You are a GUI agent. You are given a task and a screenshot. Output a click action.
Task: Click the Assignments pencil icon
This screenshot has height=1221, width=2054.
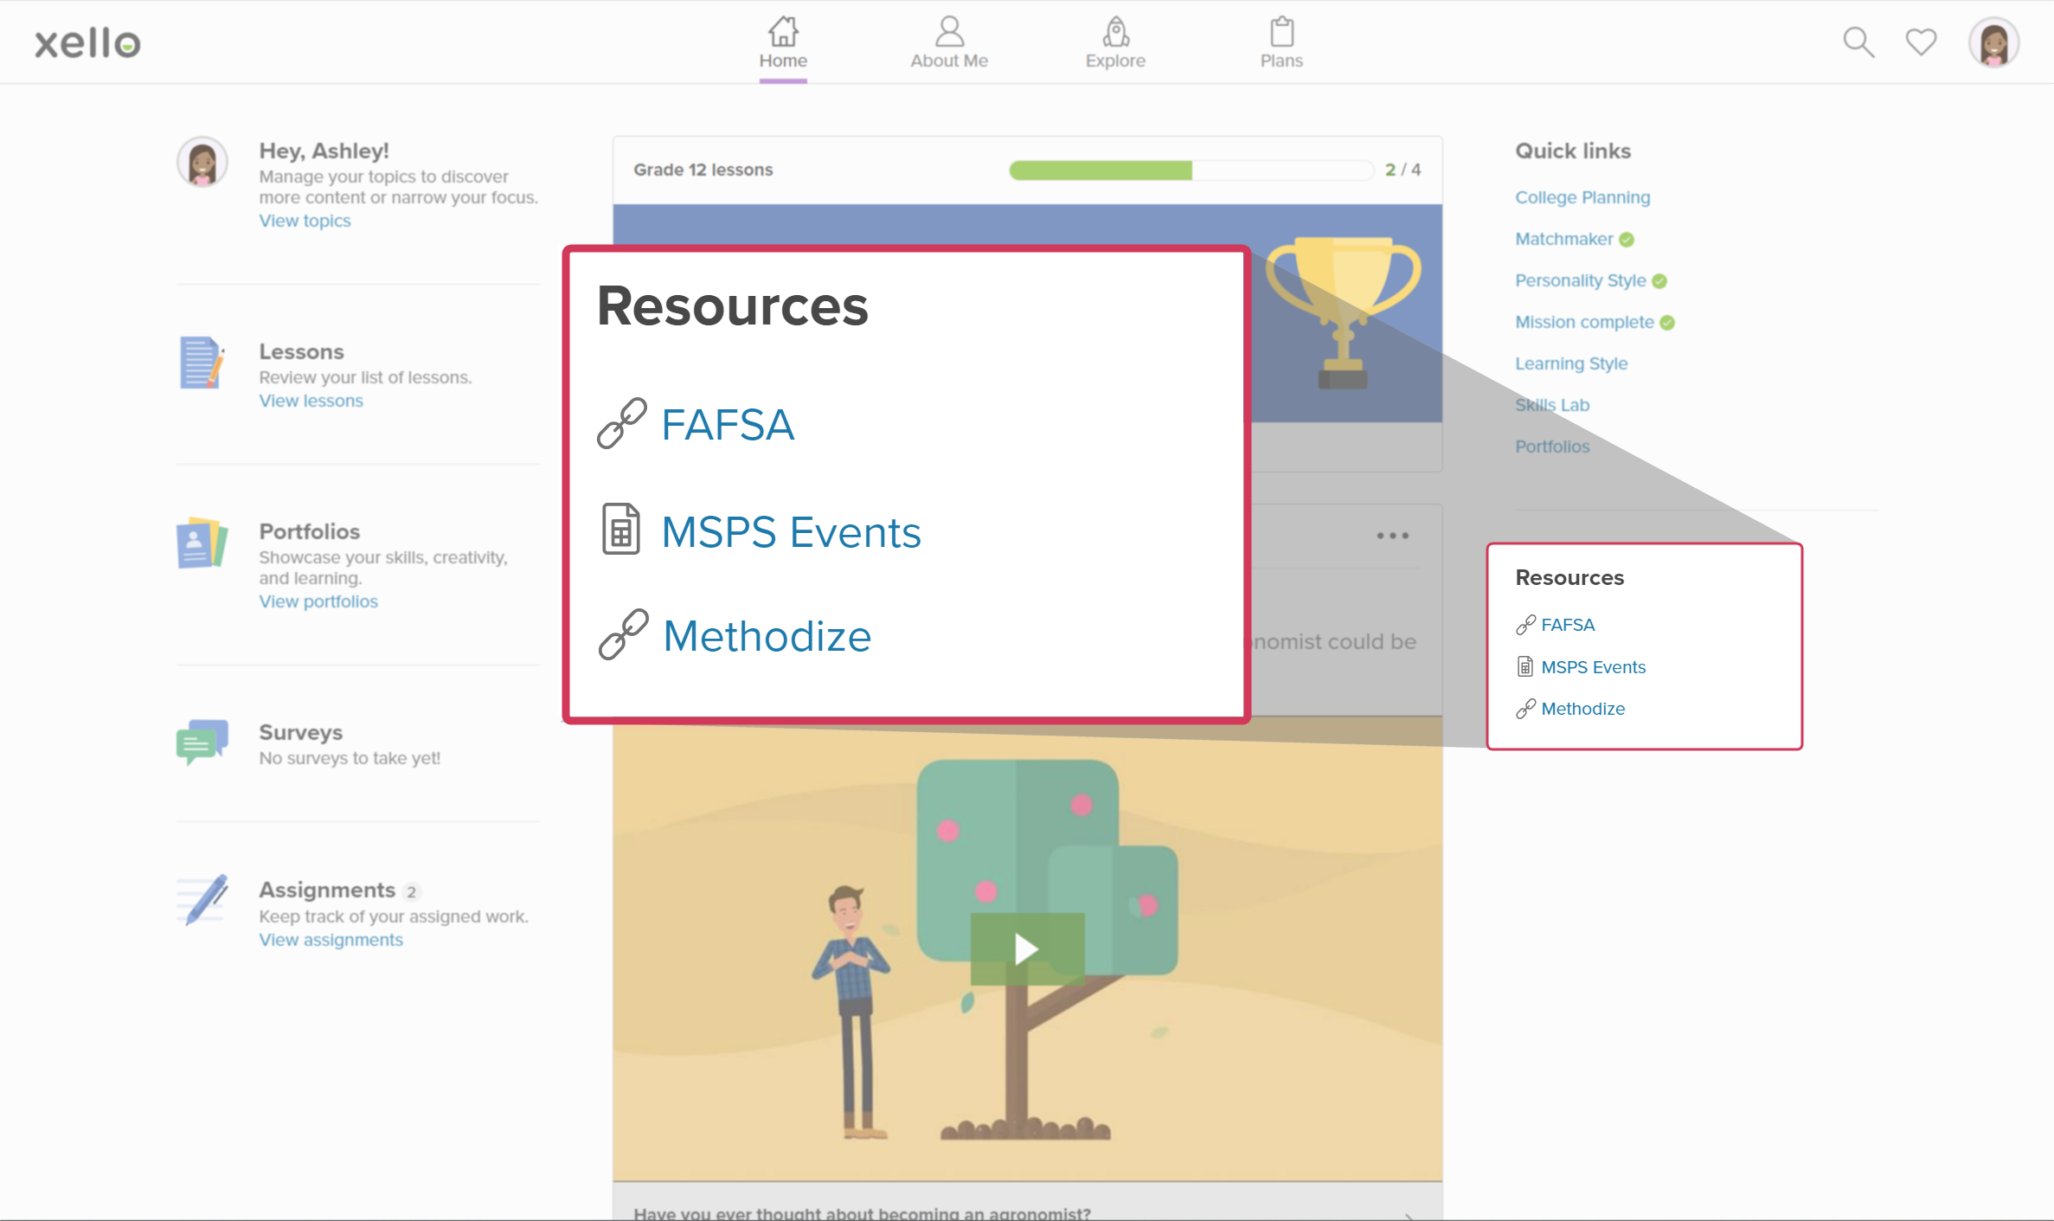tap(203, 900)
